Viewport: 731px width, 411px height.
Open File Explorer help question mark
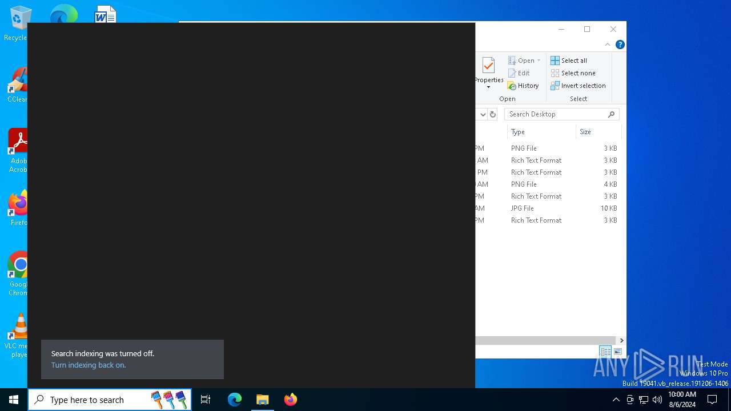(620, 45)
